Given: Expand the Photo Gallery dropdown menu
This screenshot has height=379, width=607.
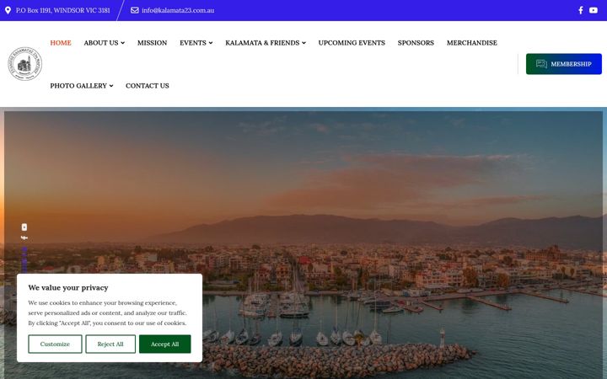Looking at the screenshot, I should pyautogui.click(x=81, y=85).
